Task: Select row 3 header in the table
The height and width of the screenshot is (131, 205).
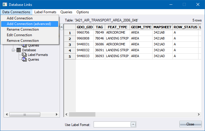Action: click(70, 44)
